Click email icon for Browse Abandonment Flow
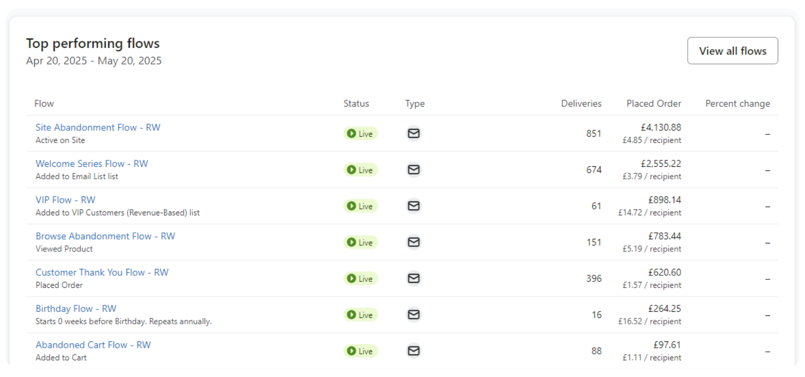 click(x=413, y=242)
